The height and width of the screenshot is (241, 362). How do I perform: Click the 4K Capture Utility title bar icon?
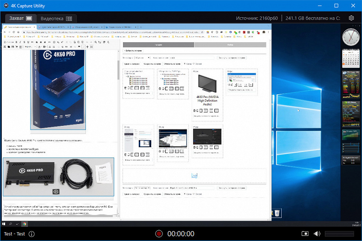pos(6,6)
